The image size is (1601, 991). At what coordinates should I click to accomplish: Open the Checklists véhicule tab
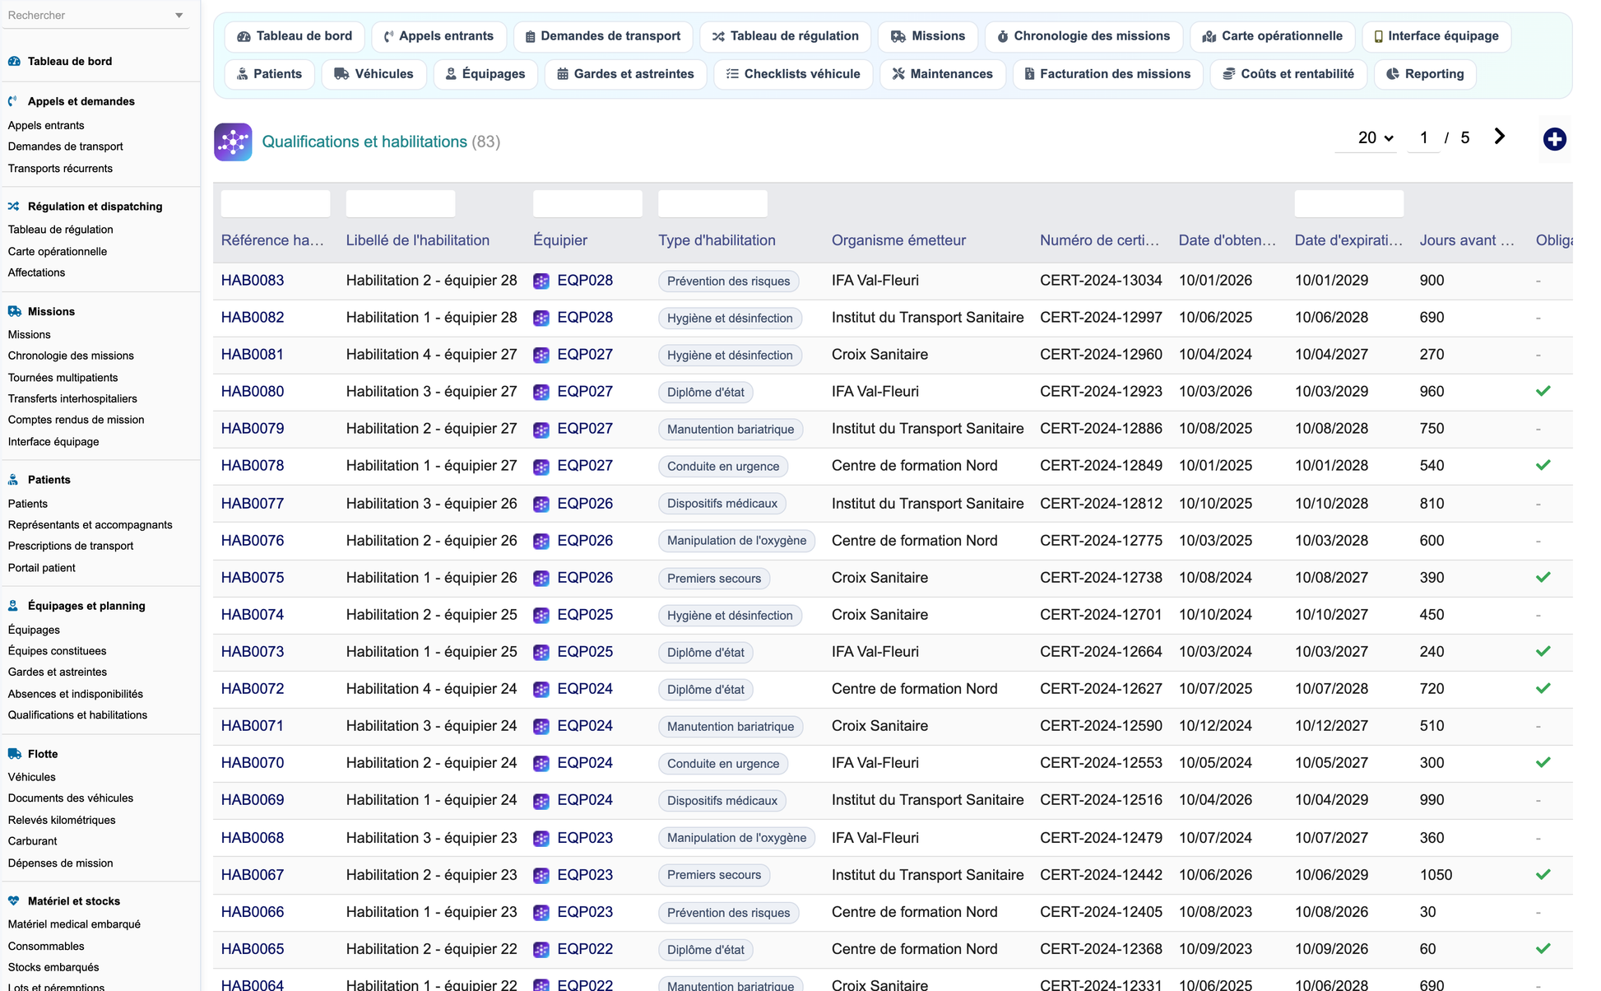pos(793,74)
